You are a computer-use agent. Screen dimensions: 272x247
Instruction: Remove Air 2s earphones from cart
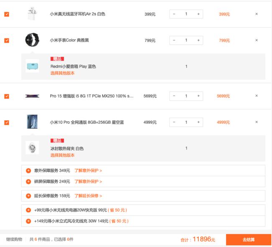pos(257,14)
